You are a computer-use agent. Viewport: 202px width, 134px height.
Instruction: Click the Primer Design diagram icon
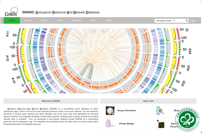pos(109,124)
